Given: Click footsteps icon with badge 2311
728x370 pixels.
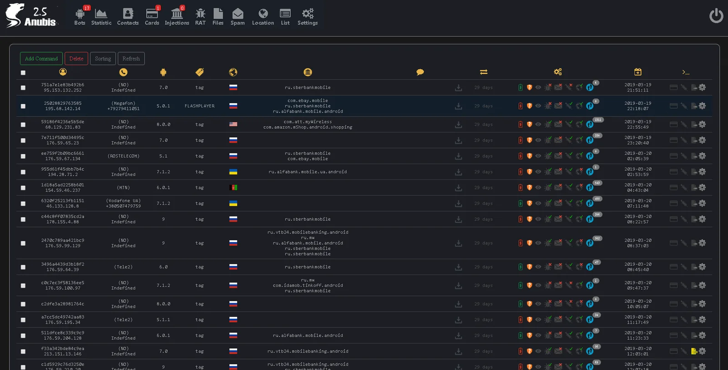Looking at the screenshot, I should tap(590, 124).
